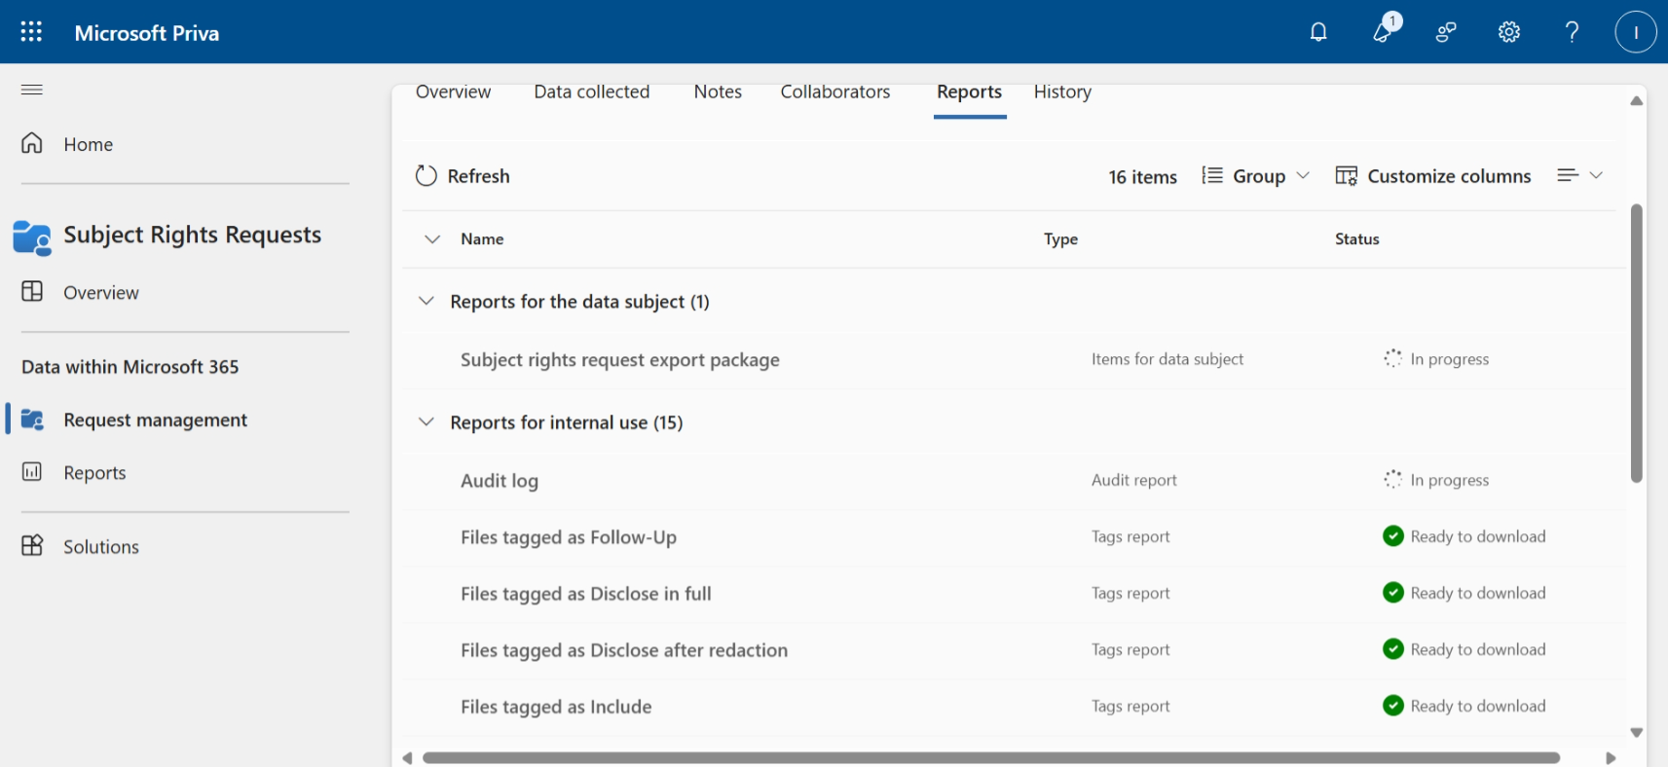Viewport: 1668px width, 767px height.
Task: Click the horizontal scrollbar thumb
Action: pyautogui.click(x=991, y=757)
